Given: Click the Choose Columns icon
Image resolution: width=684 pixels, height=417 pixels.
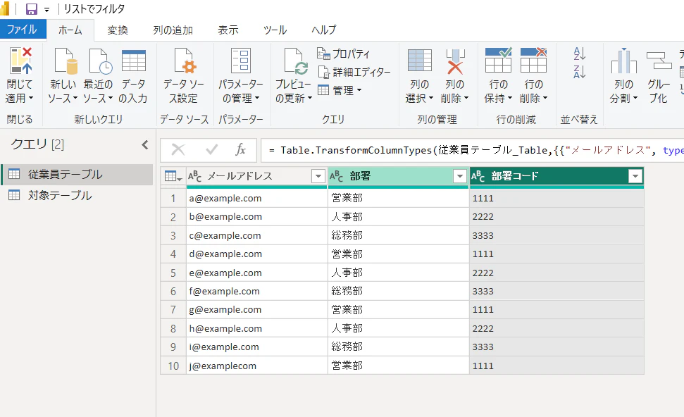Looking at the screenshot, I should (x=420, y=60).
